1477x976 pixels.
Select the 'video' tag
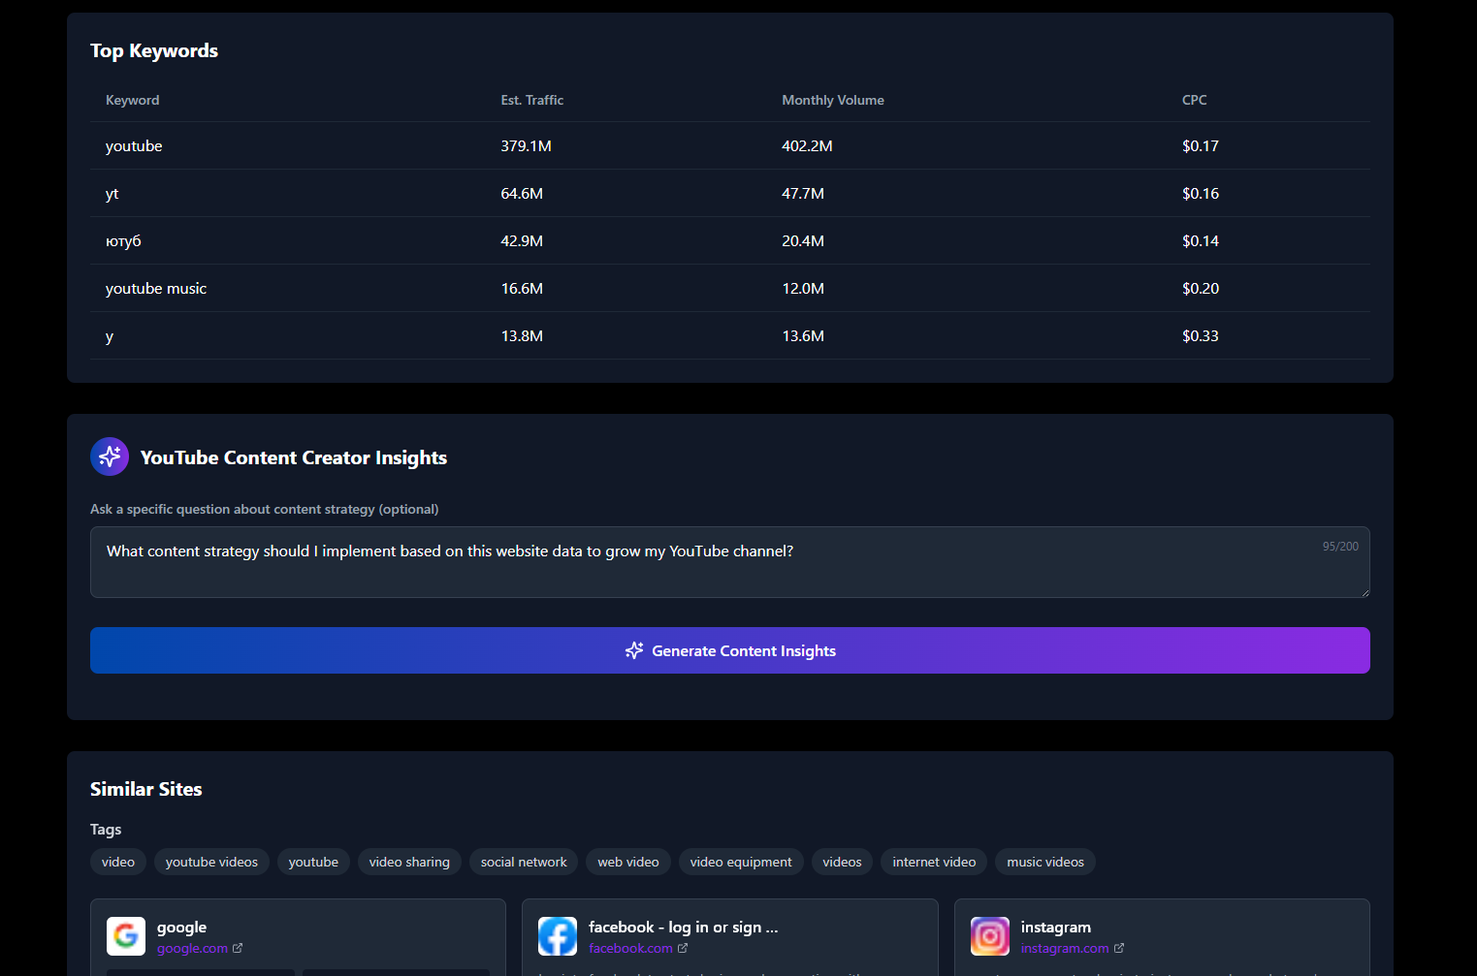[x=118, y=862]
